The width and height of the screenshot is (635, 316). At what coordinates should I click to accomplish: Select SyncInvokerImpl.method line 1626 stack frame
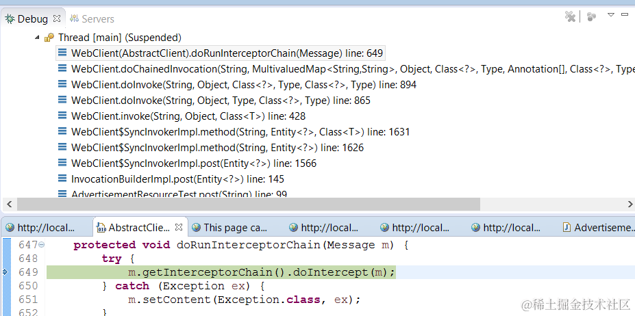click(217, 148)
